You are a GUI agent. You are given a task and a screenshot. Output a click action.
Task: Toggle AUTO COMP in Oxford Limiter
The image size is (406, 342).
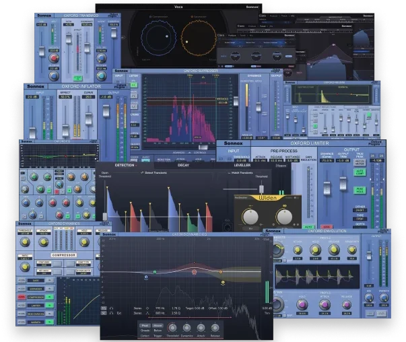click(x=360, y=172)
